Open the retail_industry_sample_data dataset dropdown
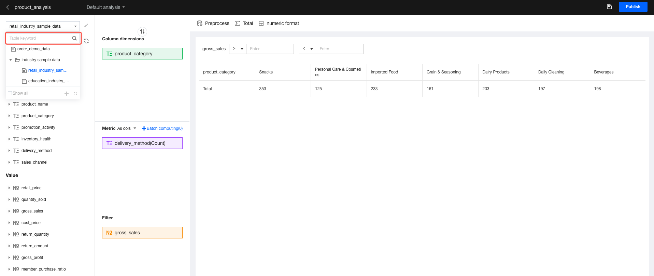Image resolution: width=654 pixels, height=276 pixels. point(43,26)
